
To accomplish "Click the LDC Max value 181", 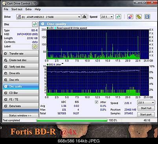I will pyautogui.click(x=64, y=110).
